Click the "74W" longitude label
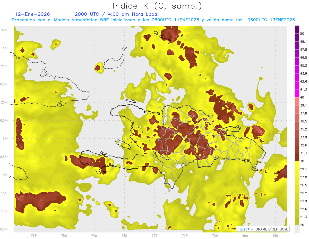Viewport: 309px width, 239px height. coord(94,235)
